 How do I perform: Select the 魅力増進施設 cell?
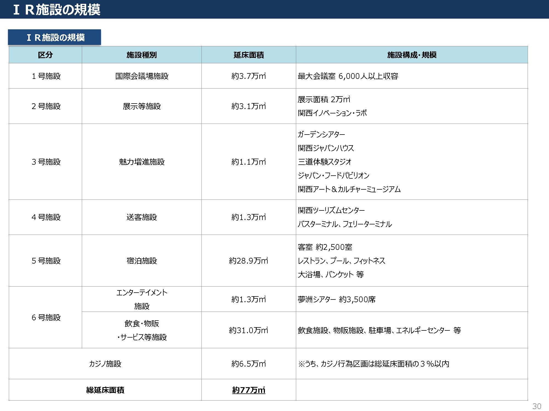pos(142,162)
